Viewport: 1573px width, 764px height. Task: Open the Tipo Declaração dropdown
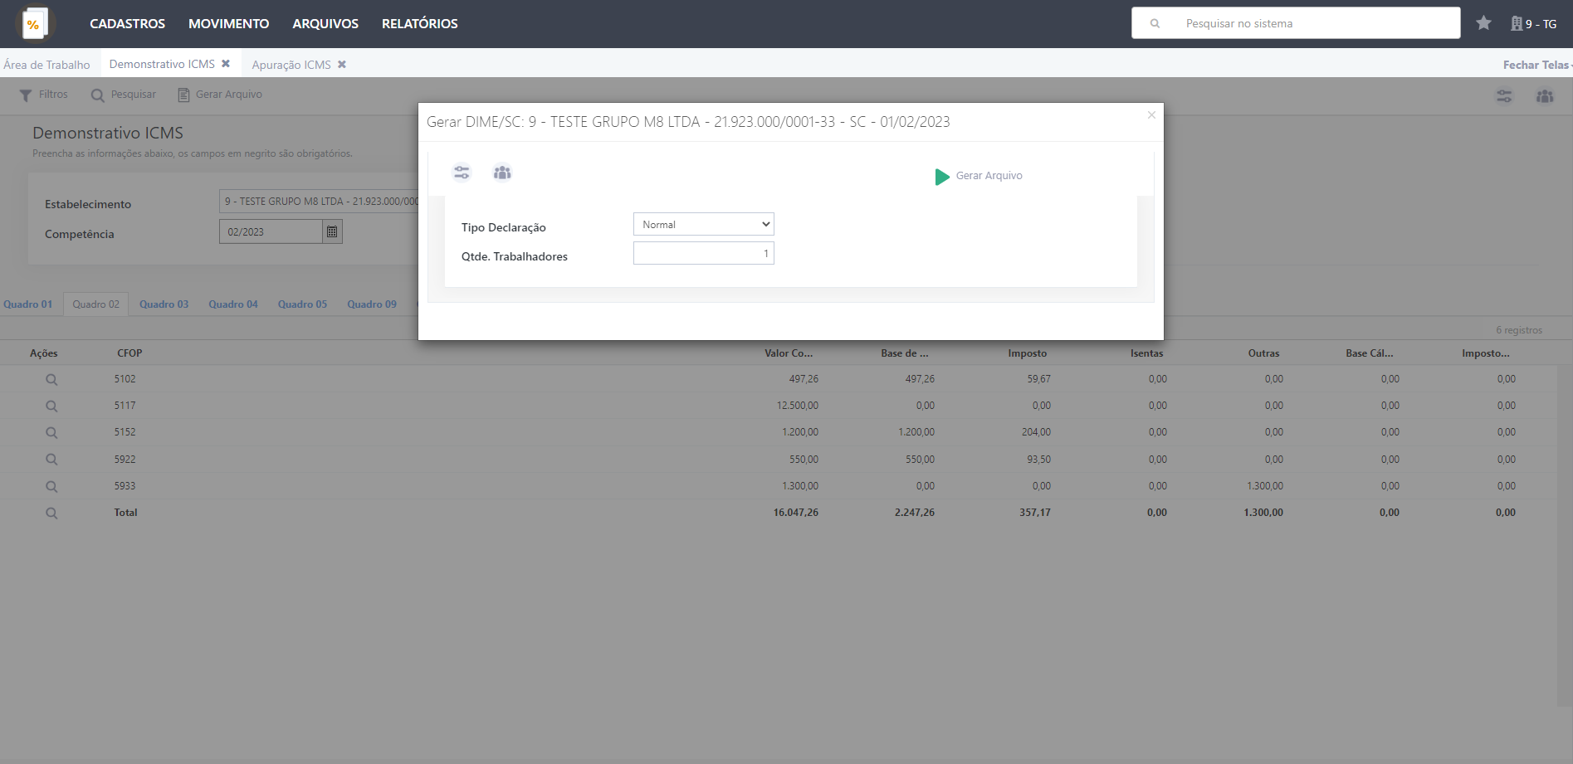[x=704, y=224]
